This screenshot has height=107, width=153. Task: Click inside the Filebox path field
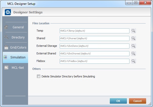tap(94, 61)
